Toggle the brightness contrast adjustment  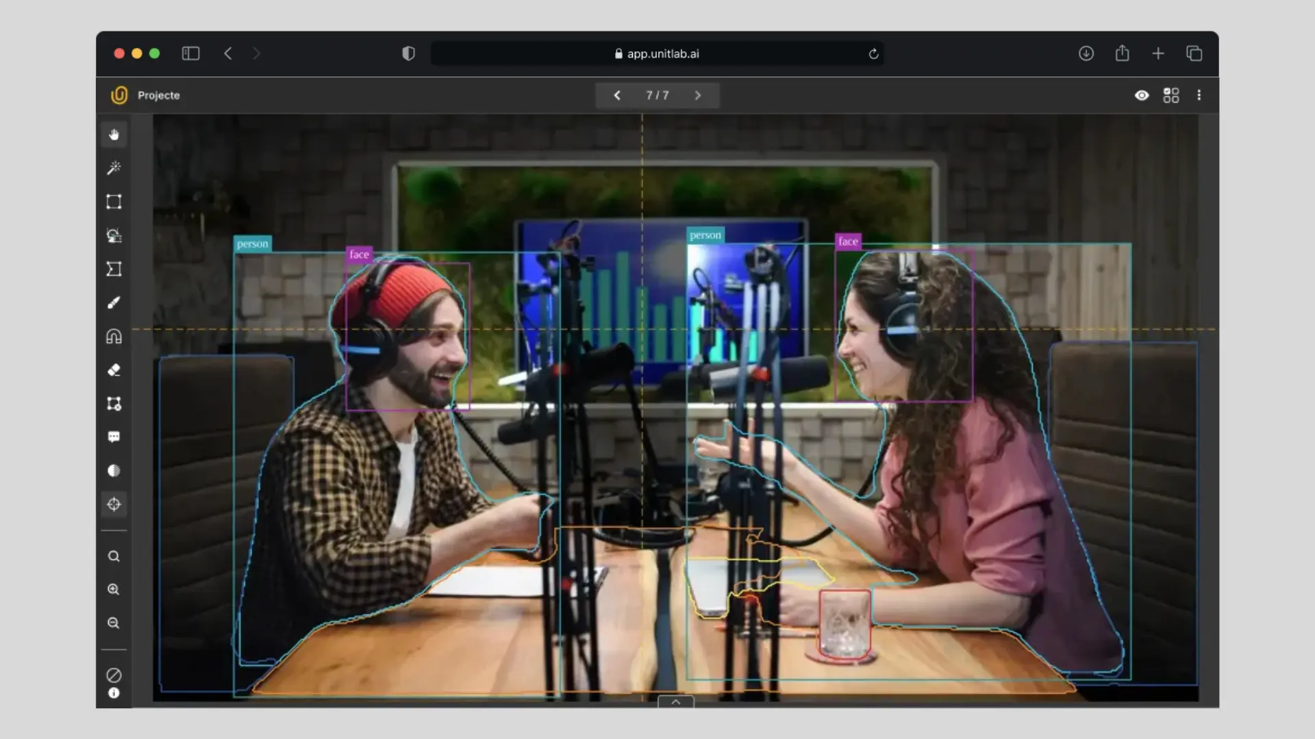[x=114, y=471]
